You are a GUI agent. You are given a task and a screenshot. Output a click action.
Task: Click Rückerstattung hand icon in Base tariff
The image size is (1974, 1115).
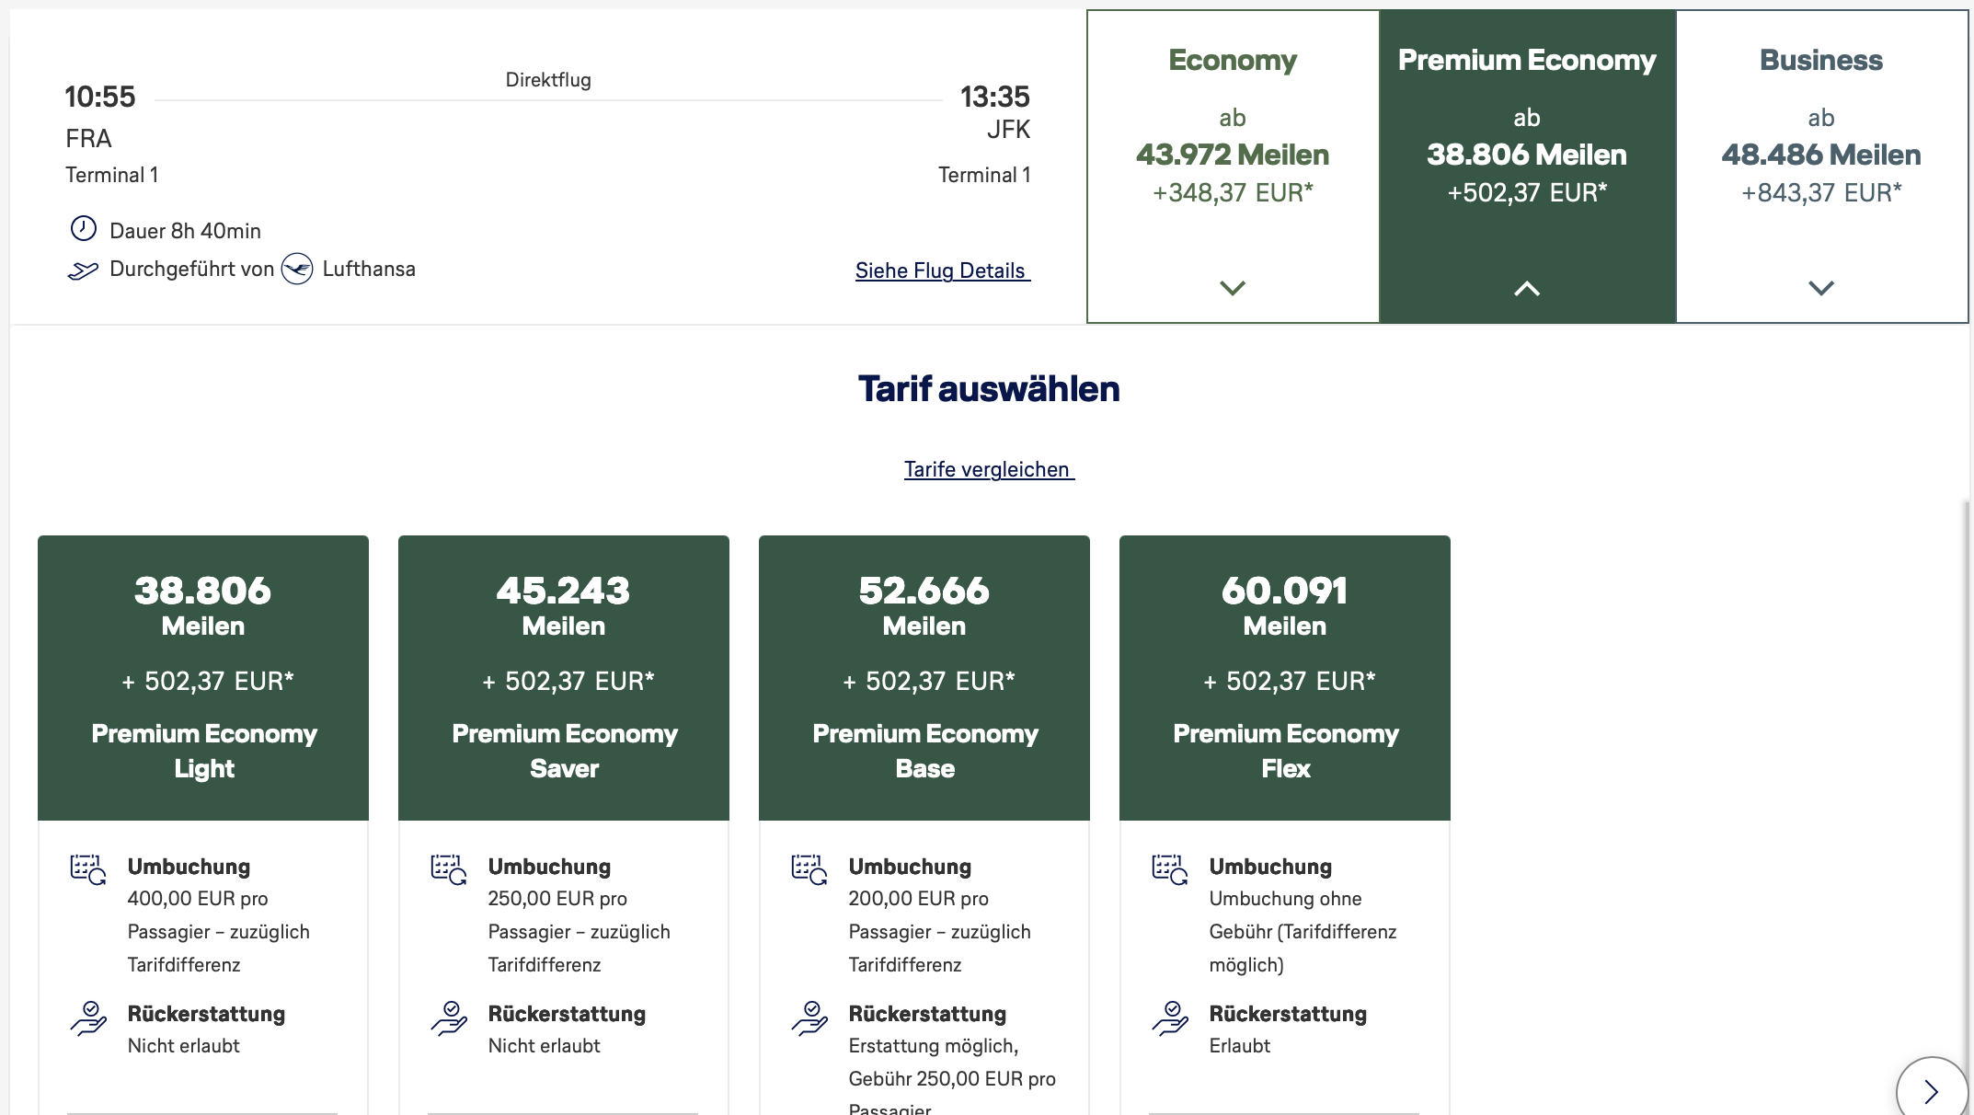(809, 1018)
